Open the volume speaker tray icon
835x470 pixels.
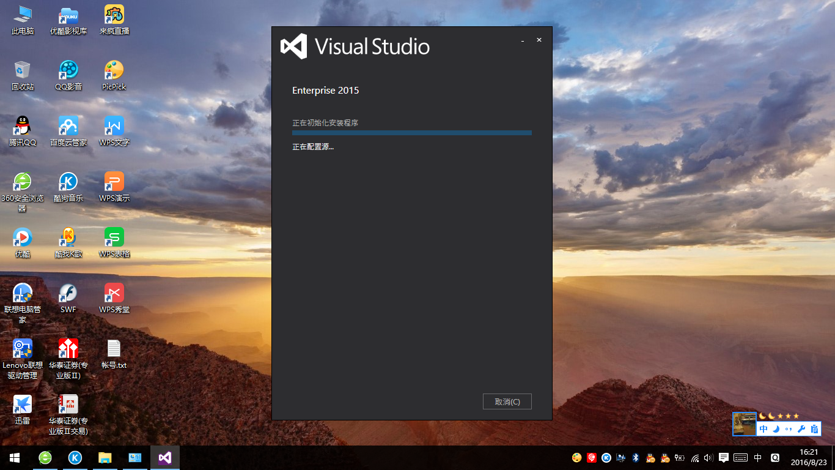pos(709,458)
